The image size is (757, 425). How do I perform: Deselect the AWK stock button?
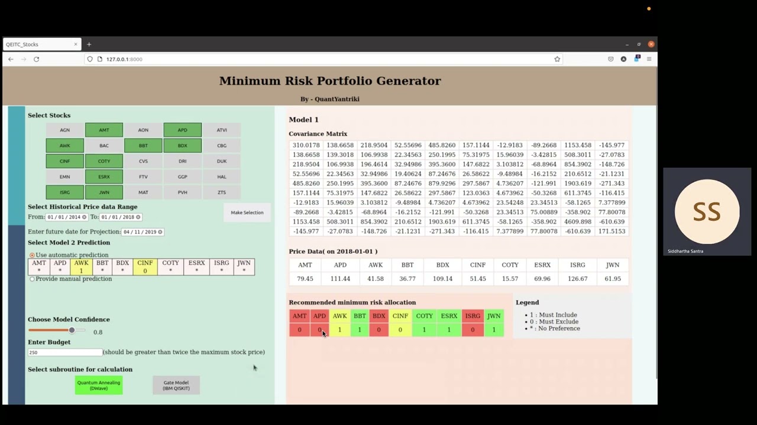click(x=64, y=145)
